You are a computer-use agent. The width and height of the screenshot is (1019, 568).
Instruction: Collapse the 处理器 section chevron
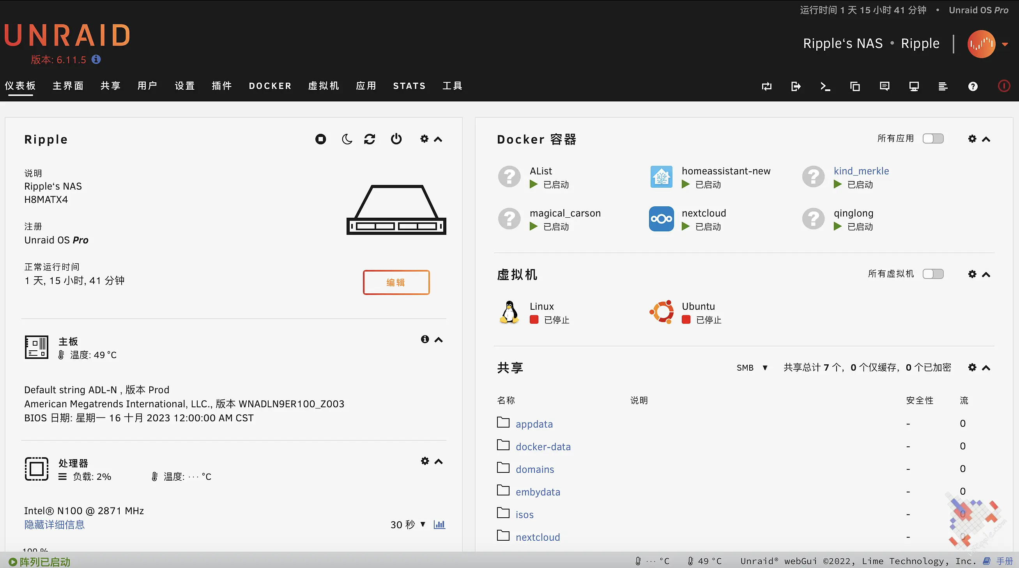pyautogui.click(x=439, y=461)
